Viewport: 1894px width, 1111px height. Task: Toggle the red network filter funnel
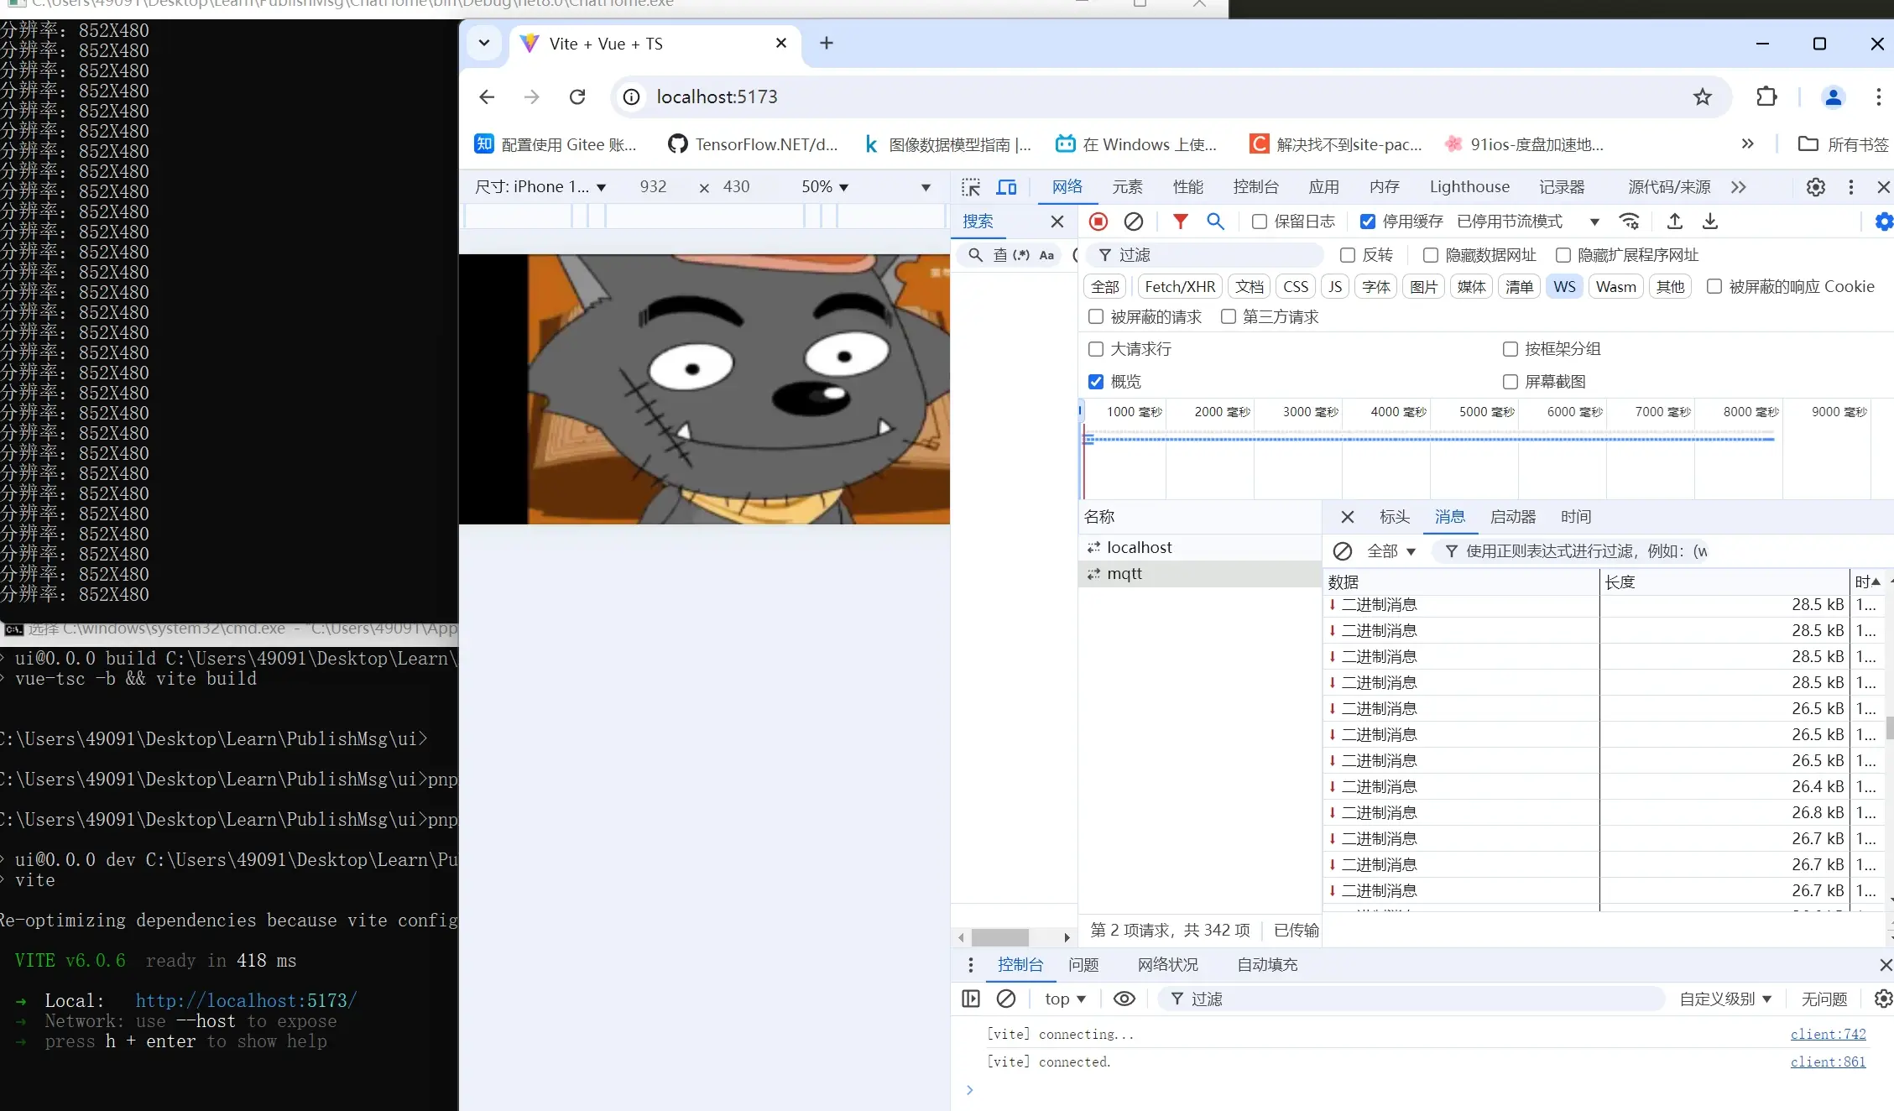click(1180, 222)
